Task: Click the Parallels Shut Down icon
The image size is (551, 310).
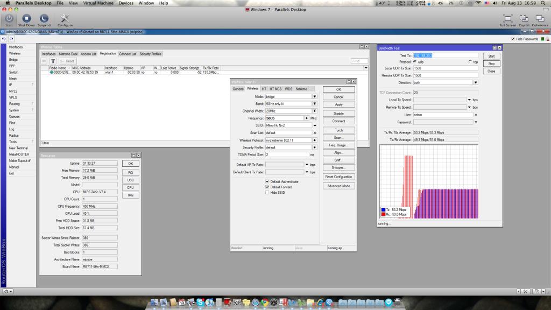Action: tap(25, 19)
